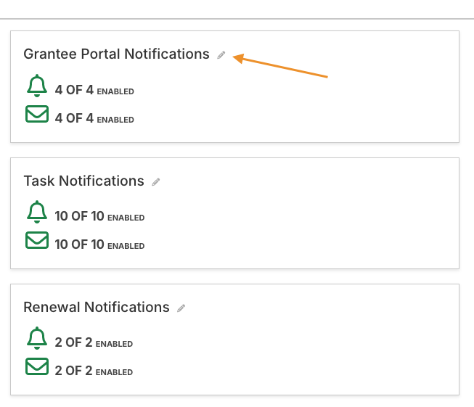Screen dimensions: 474x407
Task: Click the email envelope icon in Task Notifications
Action: point(37,241)
